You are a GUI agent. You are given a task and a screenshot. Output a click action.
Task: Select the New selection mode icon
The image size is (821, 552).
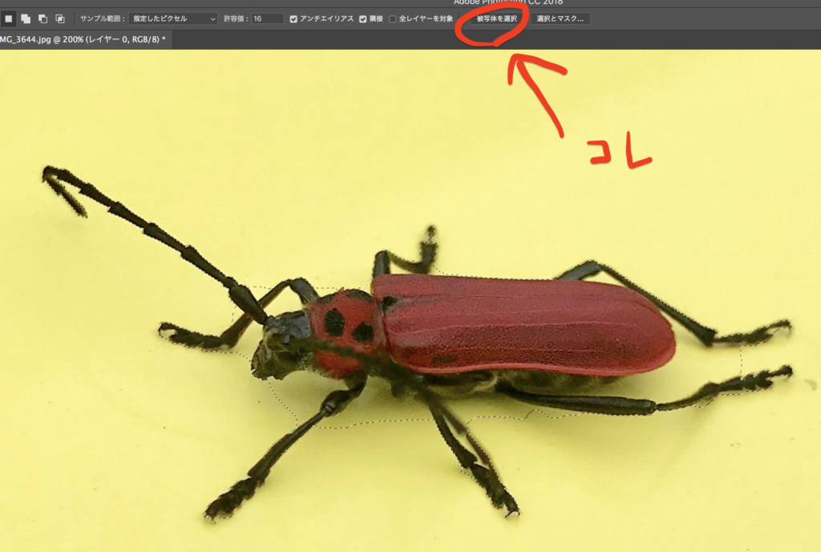9,18
